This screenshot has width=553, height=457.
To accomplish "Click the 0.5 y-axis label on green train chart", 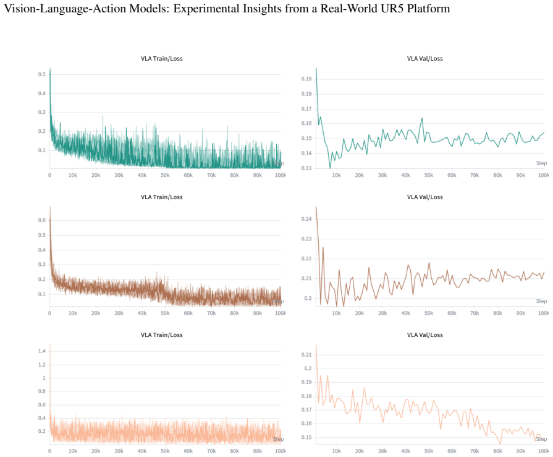I will coord(42,74).
